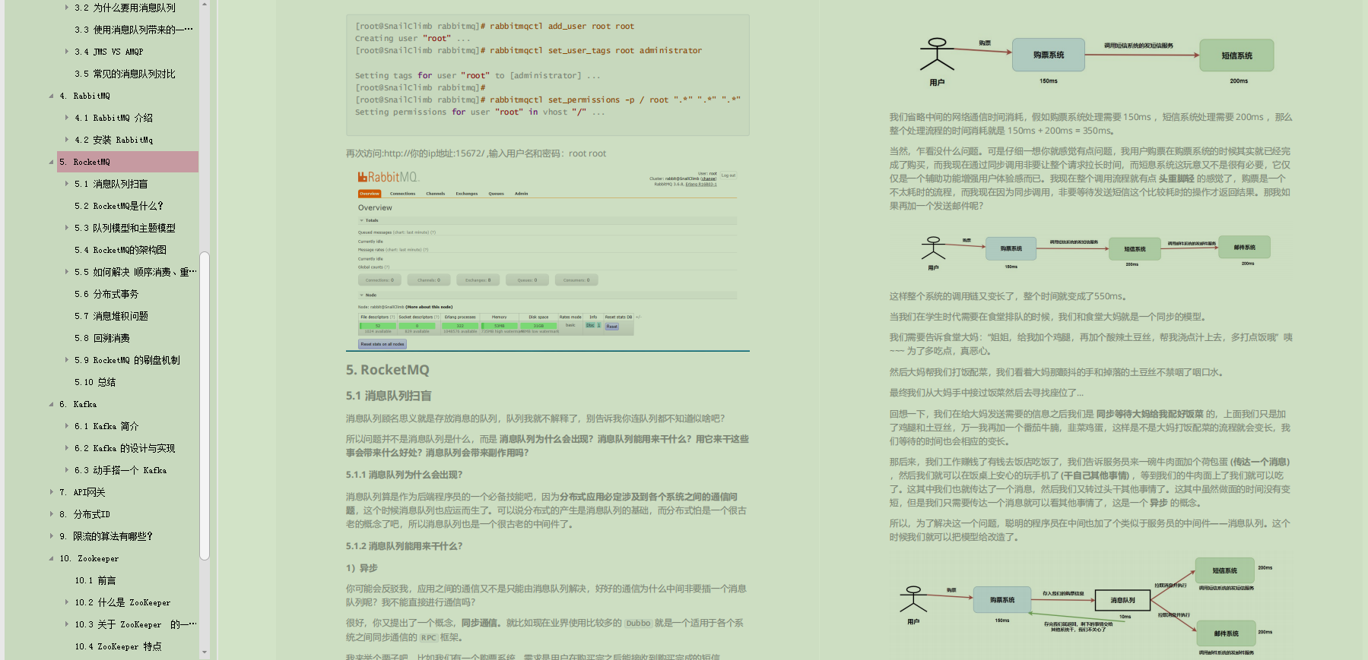
Task: Open outline entry 3.3 使用消息队列带来的
Action: [x=134, y=30]
